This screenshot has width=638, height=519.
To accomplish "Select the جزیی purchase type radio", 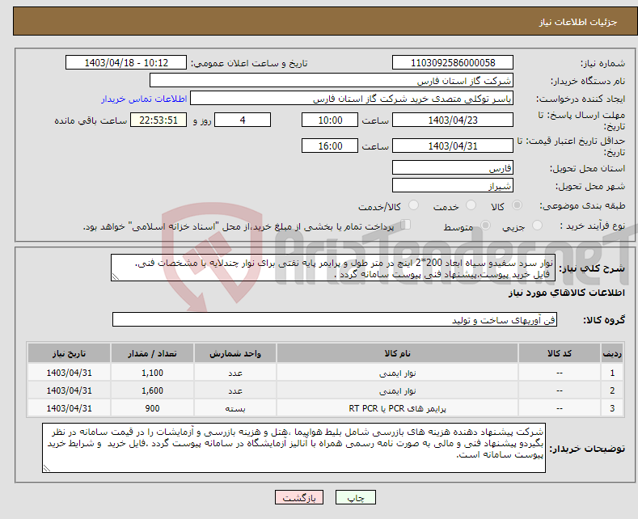I will tap(537, 226).
